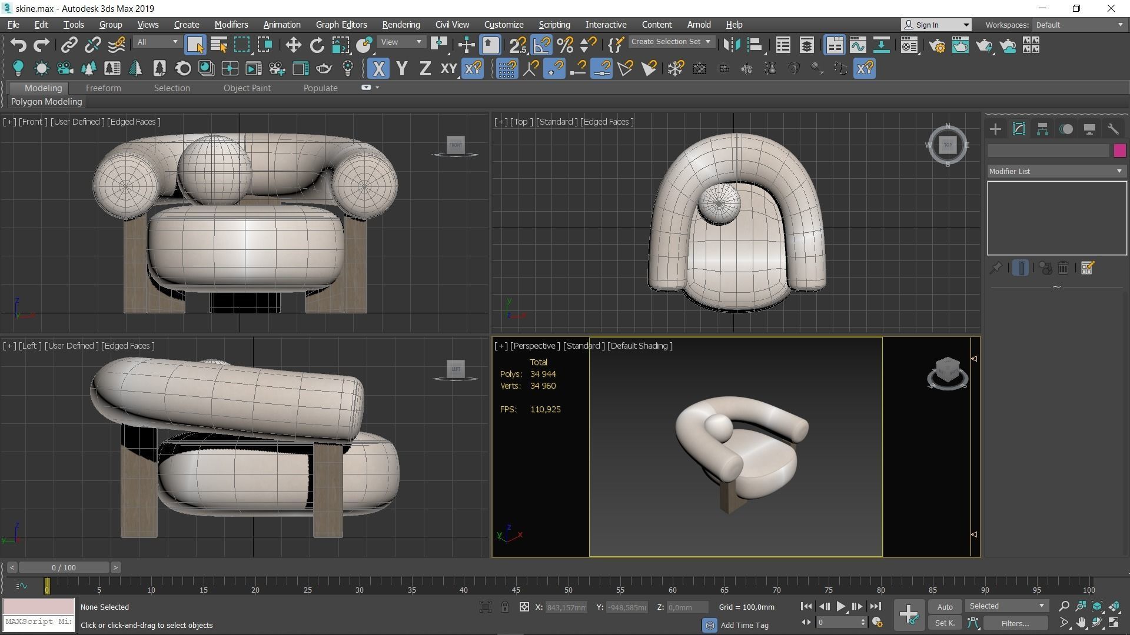Image resolution: width=1130 pixels, height=635 pixels.
Task: Open Select by Name list icon
Action: click(x=219, y=45)
